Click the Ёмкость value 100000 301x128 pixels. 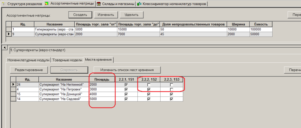click(x=261, y=29)
